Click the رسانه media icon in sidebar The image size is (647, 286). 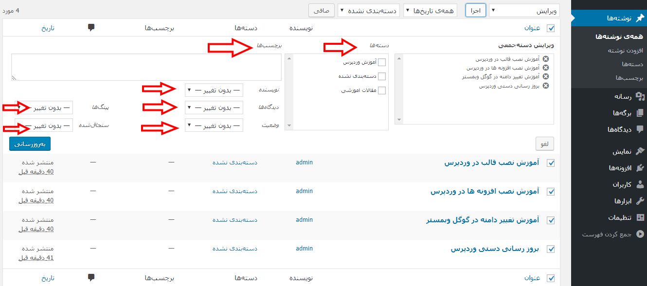640,97
